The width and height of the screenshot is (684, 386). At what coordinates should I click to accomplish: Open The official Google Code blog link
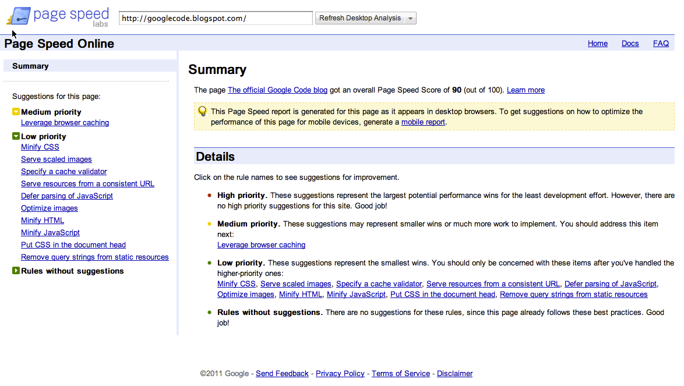pos(277,90)
